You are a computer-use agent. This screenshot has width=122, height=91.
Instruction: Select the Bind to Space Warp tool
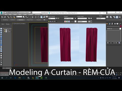tap(14, 17)
